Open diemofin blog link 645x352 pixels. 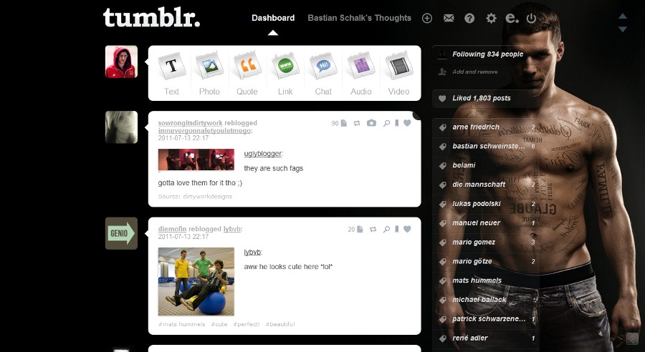coord(172,229)
